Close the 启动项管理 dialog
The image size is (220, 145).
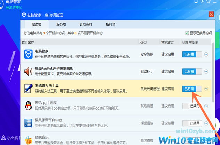point(211,14)
